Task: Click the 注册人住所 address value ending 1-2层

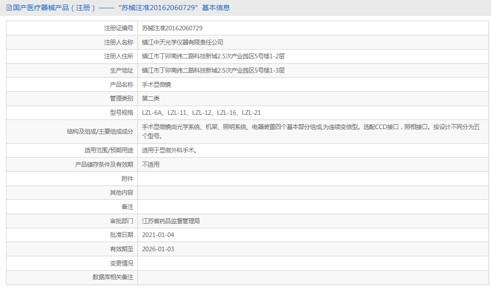Action: pyautogui.click(x=213, y=56)
